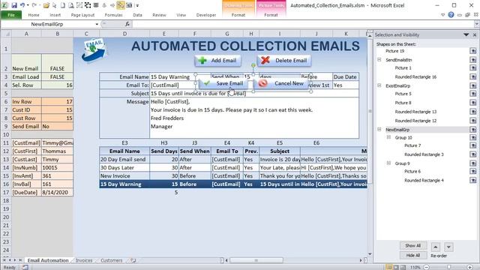Toggle visibility of ExistEmailGrp
Image resolution: width=480 pixels, height=270 pixels.
click(473, 85)
